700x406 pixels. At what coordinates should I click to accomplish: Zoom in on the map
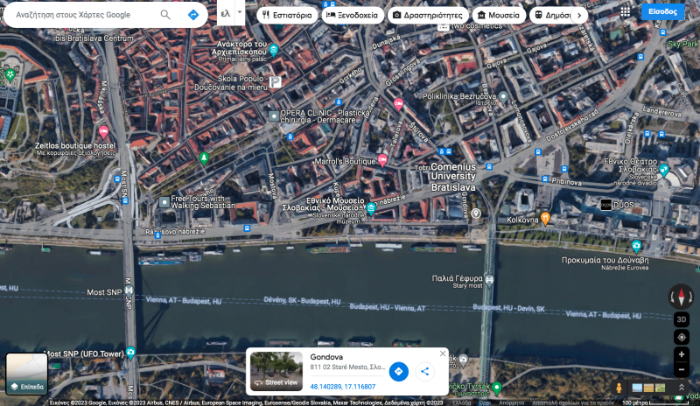click(682, 354)
